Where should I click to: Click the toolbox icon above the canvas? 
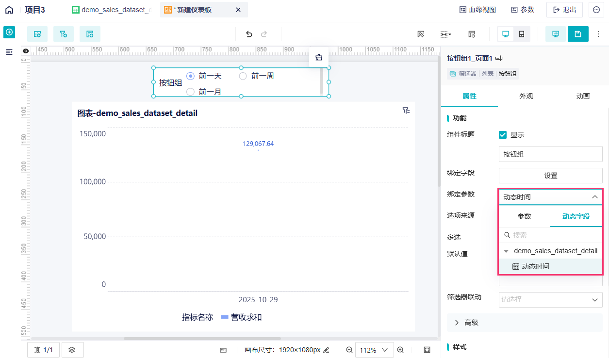319,57
